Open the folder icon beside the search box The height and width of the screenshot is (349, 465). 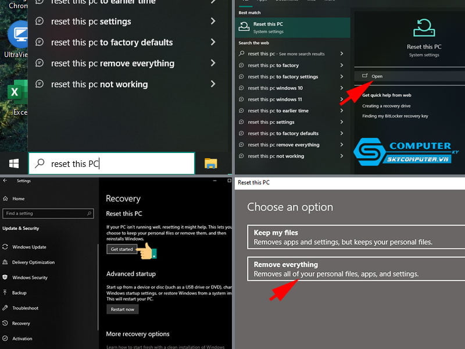coord(212,163)
